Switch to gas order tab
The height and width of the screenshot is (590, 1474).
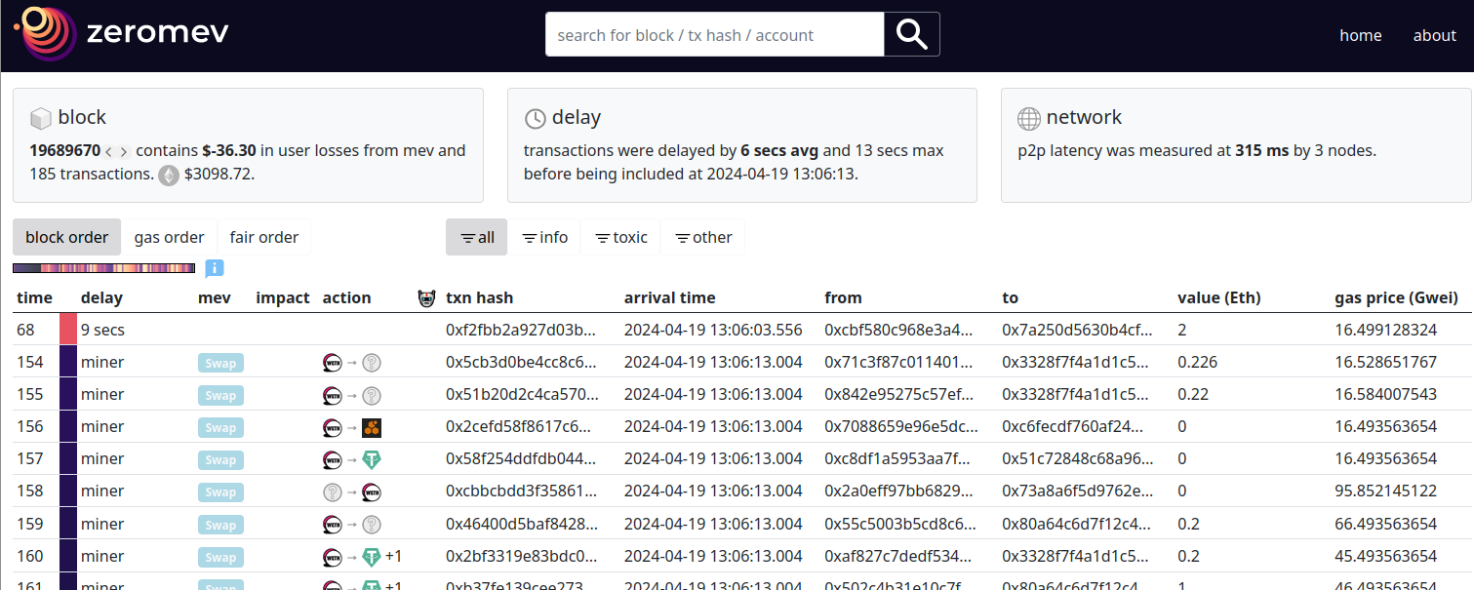(x=170, y=237)
